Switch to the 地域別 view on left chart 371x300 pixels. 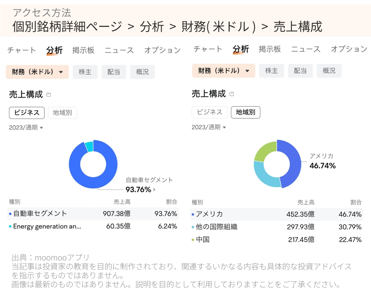[x=62, y=113]
